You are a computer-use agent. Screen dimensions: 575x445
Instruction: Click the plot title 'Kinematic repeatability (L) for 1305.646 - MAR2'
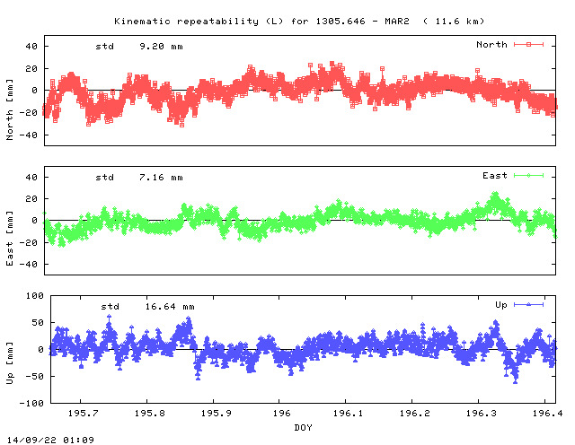click(261, 22)
